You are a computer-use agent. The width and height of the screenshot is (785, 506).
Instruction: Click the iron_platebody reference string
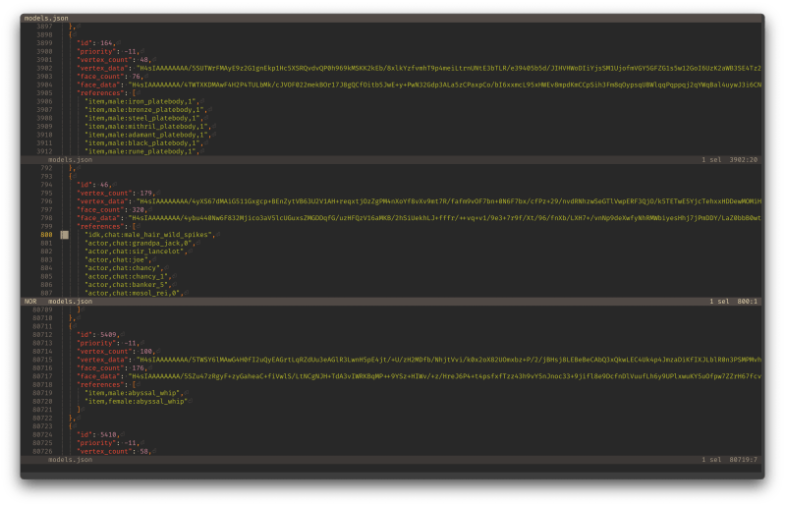click(142, 101)
